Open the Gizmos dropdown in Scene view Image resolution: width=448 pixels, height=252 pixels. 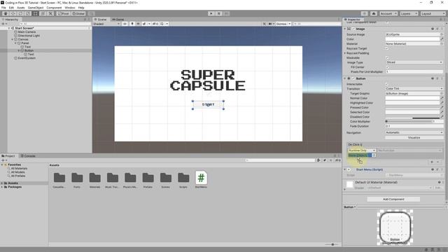[x=283, y=24]
